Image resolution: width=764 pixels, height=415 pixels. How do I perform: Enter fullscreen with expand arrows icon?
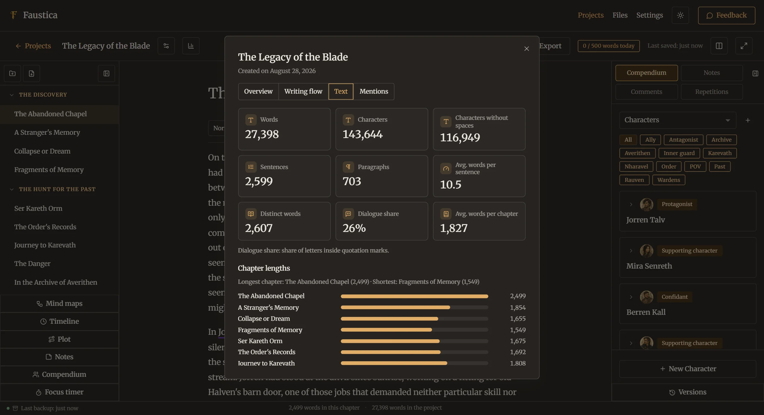pos(744,46)
